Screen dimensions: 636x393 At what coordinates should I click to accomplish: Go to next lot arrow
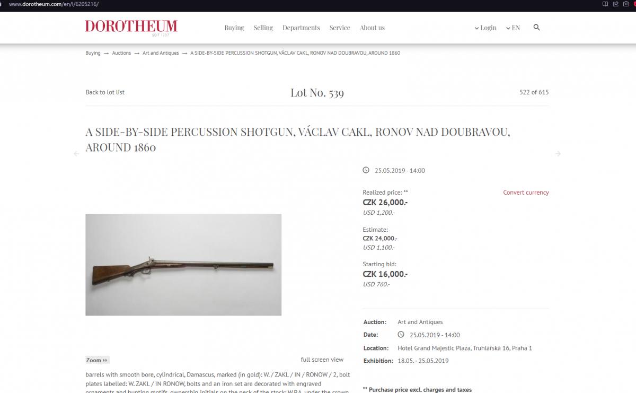[x=558, y=154]
